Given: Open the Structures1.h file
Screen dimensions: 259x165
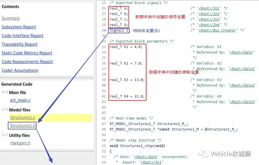Looking at the screenshot, I should (x=23, y=126).
